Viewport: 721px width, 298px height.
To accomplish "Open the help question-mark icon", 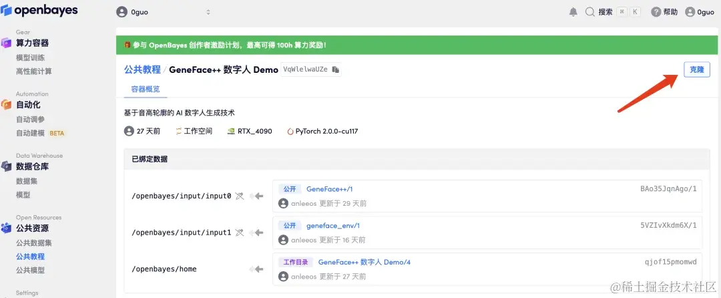I will 656,13.
